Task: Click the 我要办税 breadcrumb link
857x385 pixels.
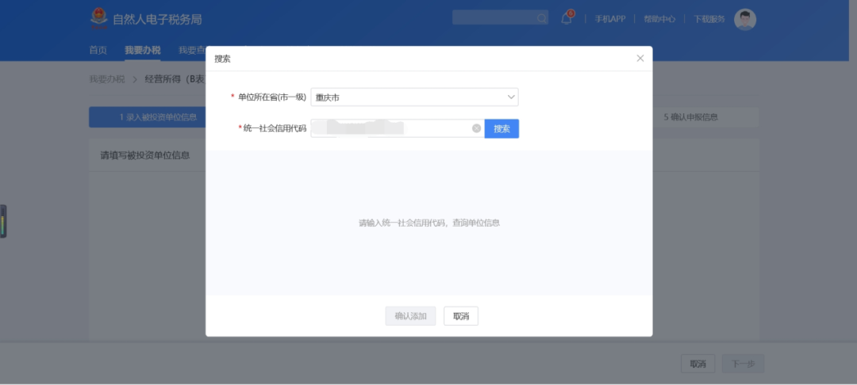Action: tap(107, 79)
